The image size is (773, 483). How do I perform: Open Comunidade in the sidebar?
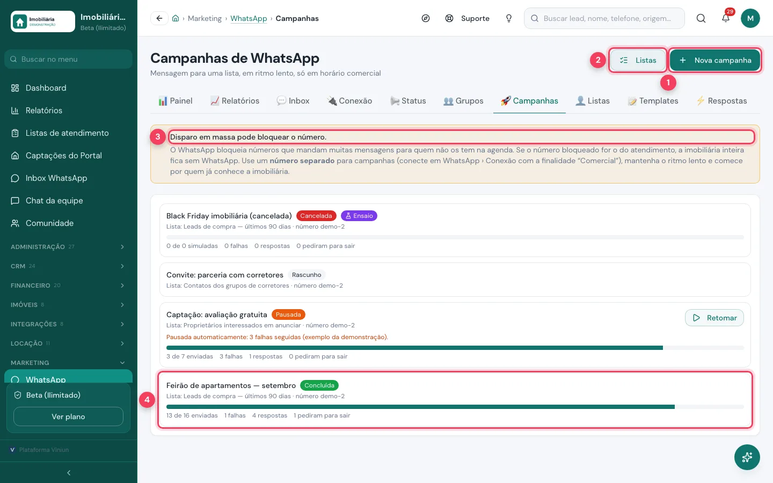pyautogui.click(x=68, y=223)
